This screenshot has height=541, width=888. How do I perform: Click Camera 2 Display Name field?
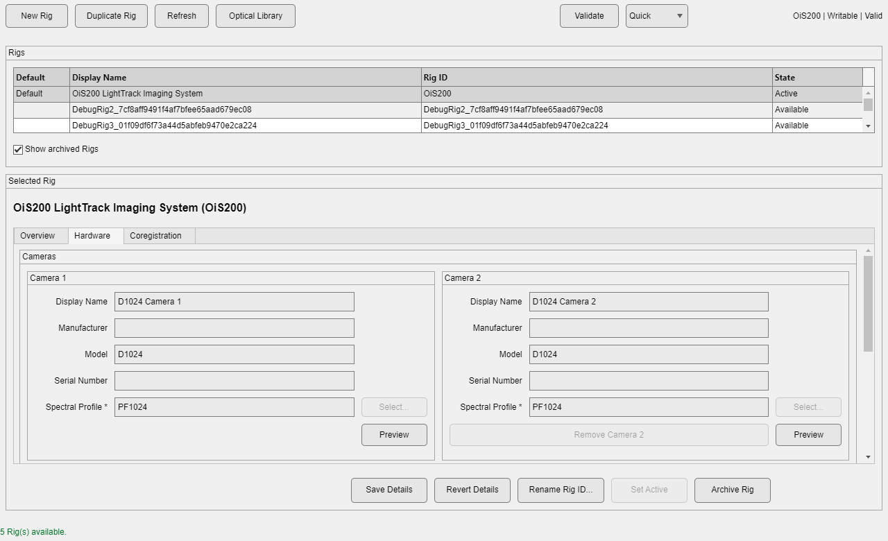pos(649,302)
